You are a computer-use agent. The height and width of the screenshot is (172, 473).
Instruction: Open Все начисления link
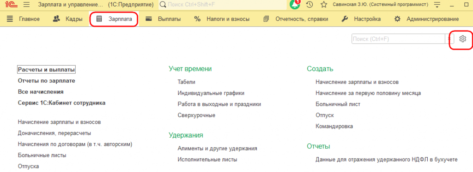(x=41, y=92)
